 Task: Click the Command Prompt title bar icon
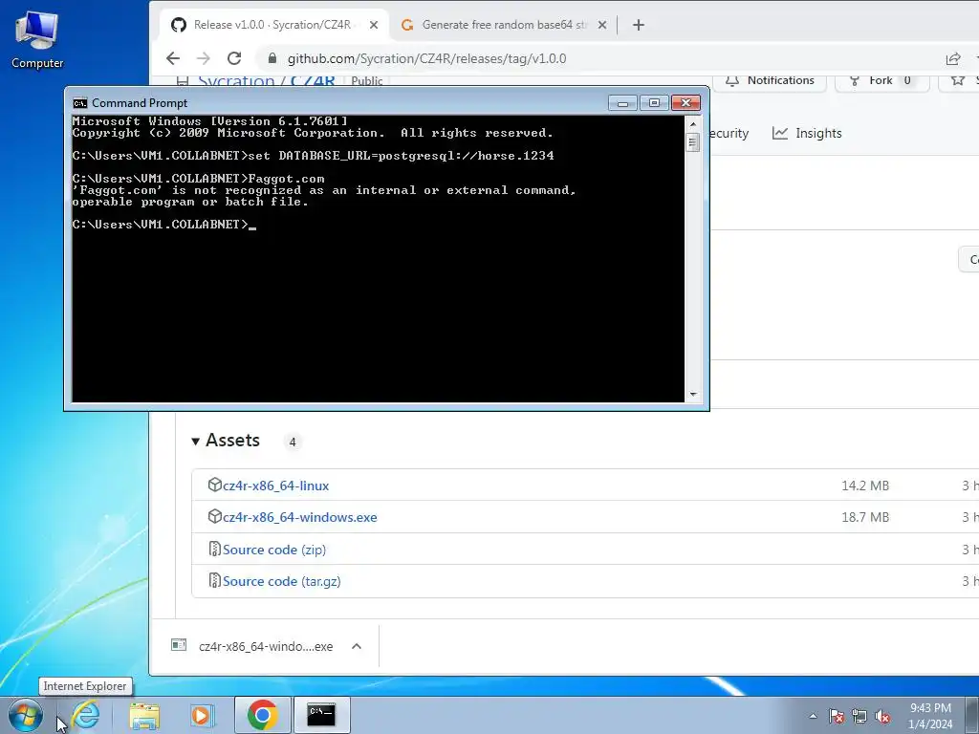[x=80, y=103]
